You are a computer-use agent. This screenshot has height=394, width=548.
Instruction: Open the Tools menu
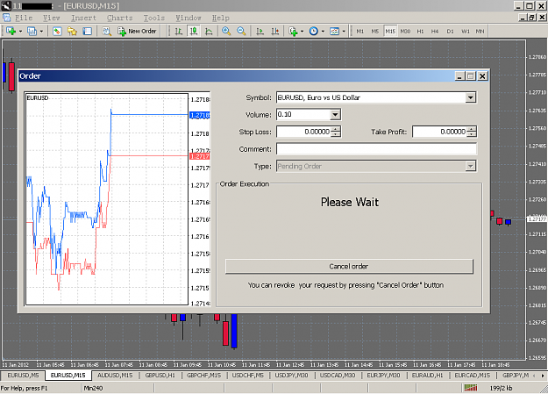tap(153, 18)
